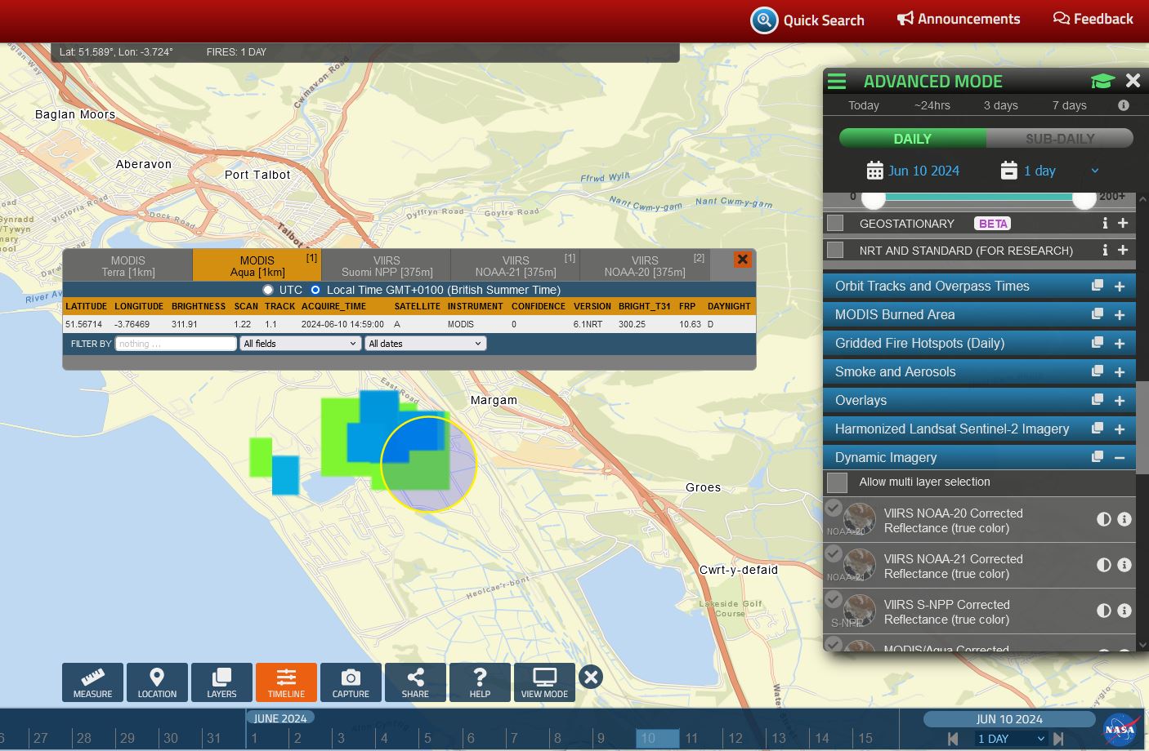1149x751 pixels.
Task: Click the graduation cap mode icon
Action: [1102, 81]
